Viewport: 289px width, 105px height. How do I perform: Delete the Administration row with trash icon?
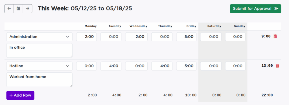point(275,36)
